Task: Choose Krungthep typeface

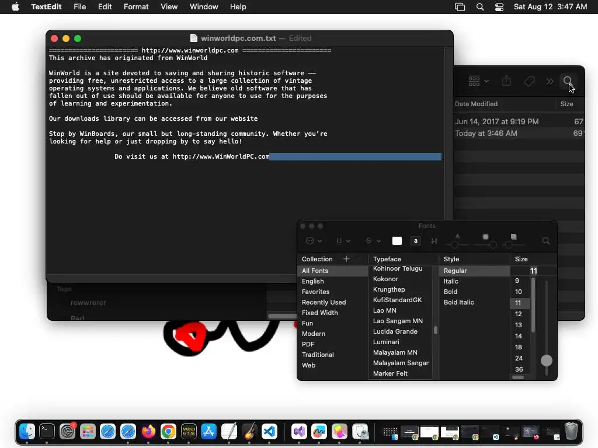Action: click(x=401, y=289)
